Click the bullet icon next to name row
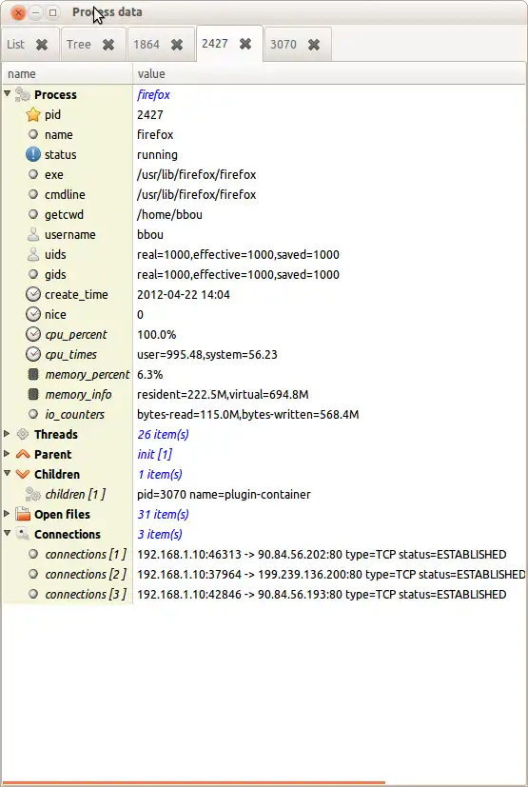Image resolution: width=528 pixels, height=787 pixels. (33, 134)
